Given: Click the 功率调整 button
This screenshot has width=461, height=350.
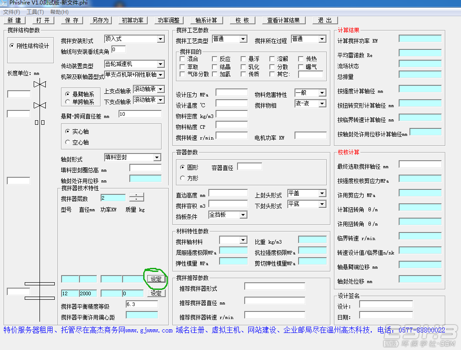Looking at the screenshot, I should pos(169,20).
